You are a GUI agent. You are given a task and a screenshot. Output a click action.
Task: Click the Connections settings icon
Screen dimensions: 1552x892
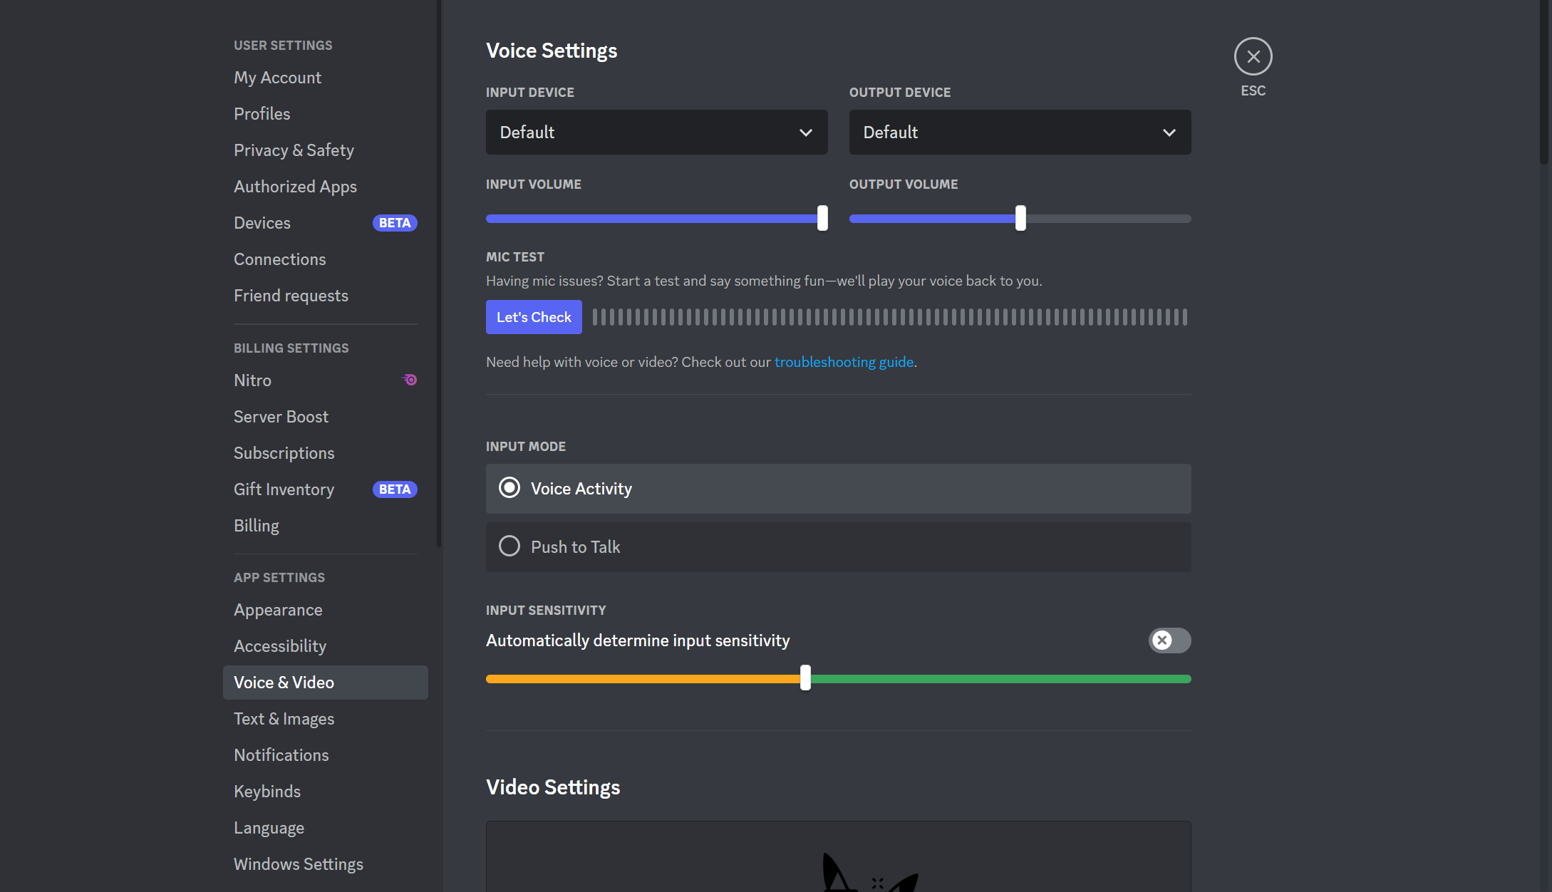(279, 259)
